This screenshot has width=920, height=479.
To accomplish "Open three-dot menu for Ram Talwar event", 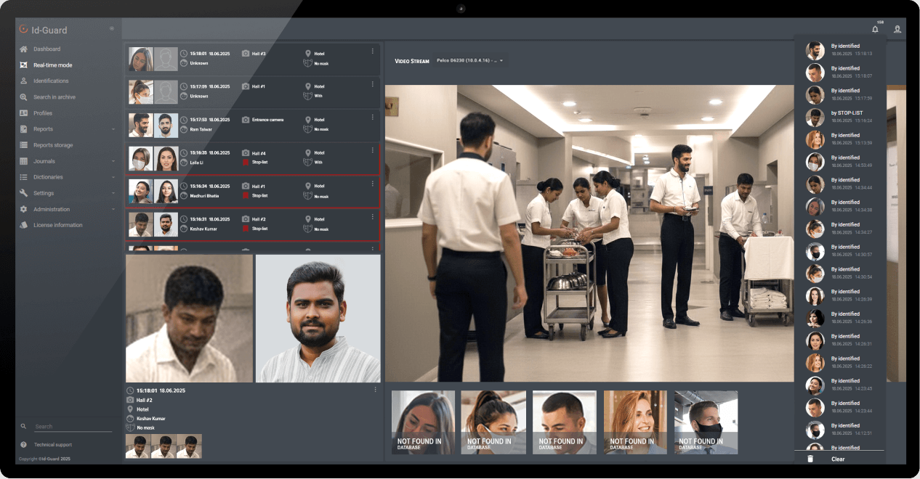I will (x=373, y=118).
